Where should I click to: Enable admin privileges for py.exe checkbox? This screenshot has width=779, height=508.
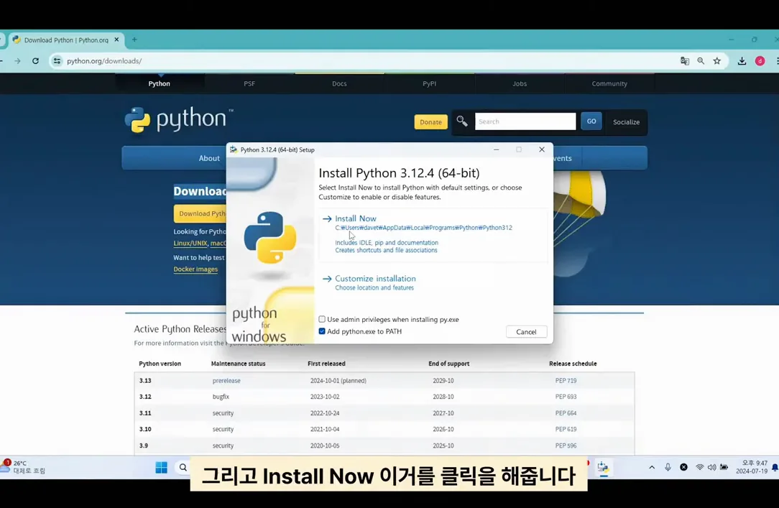(x=322, y=319)
